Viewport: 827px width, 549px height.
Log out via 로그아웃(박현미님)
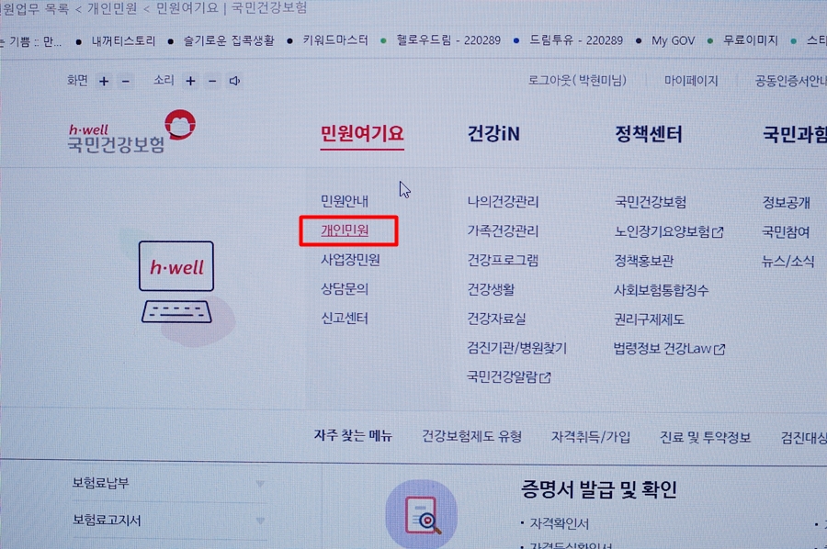577,81
